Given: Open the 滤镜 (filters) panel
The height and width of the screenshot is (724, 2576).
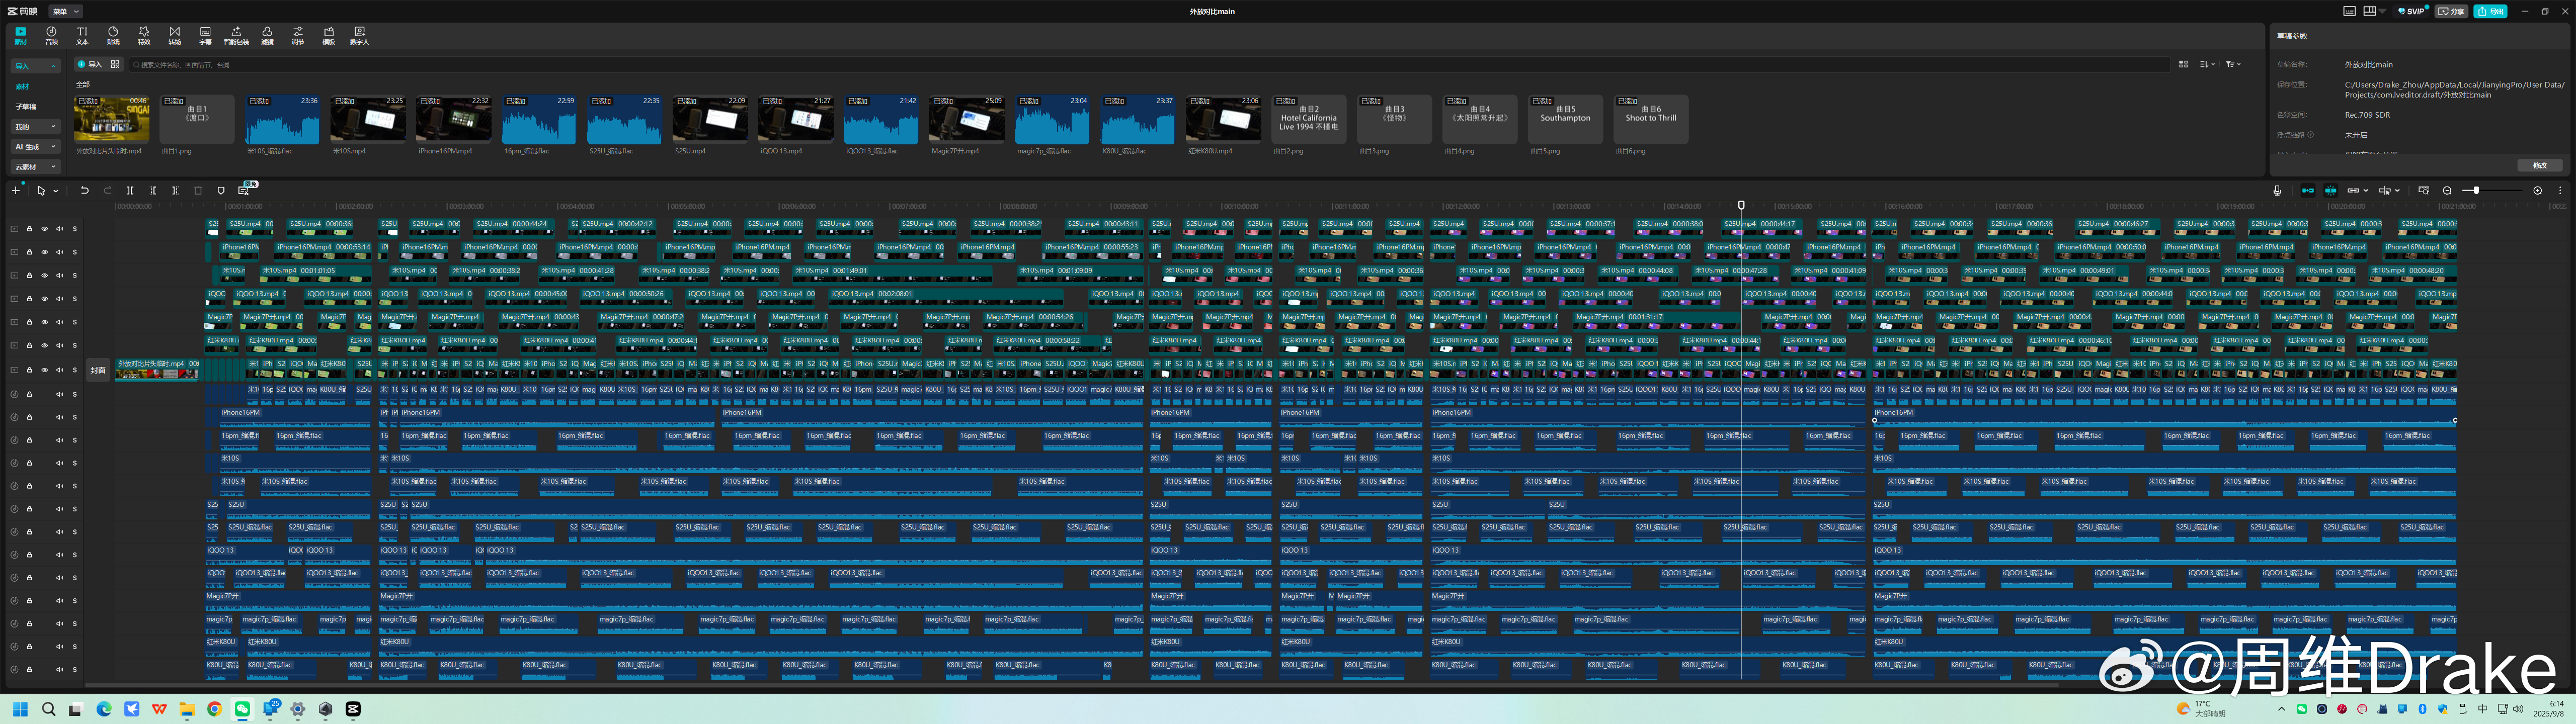Looking at the screenshot, I should click(267, 35).
